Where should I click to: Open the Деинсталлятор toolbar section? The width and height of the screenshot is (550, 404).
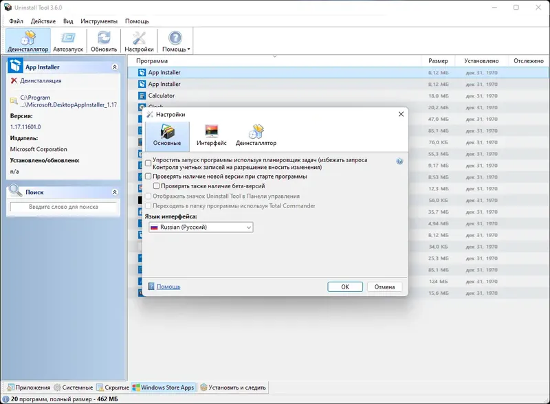point(28,41)
